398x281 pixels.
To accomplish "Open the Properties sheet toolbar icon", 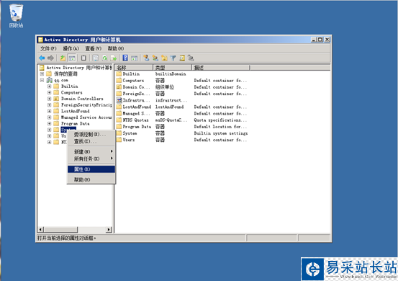I will pyautogui.click(x=95, y=58).
